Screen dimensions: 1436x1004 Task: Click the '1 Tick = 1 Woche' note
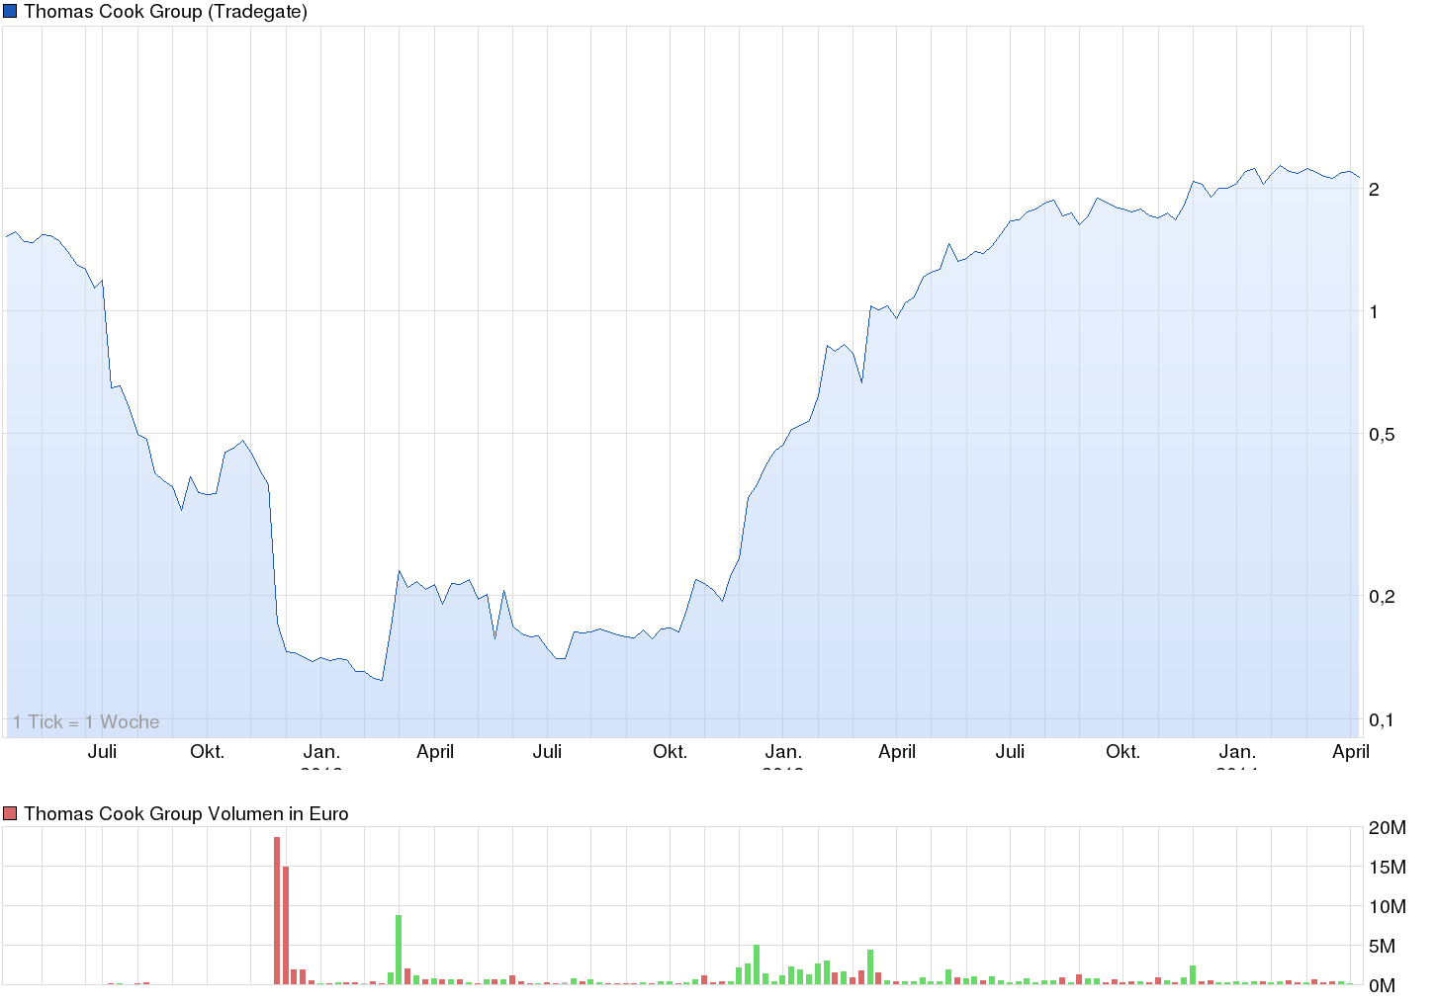86,722
